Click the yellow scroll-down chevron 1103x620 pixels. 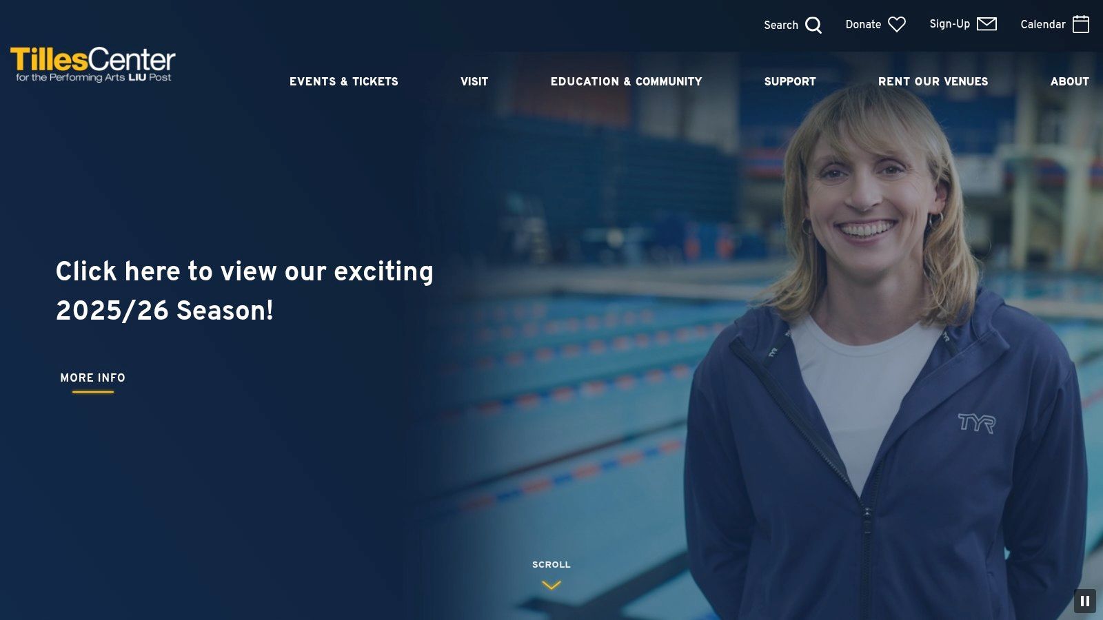click(x=551, y=585)
